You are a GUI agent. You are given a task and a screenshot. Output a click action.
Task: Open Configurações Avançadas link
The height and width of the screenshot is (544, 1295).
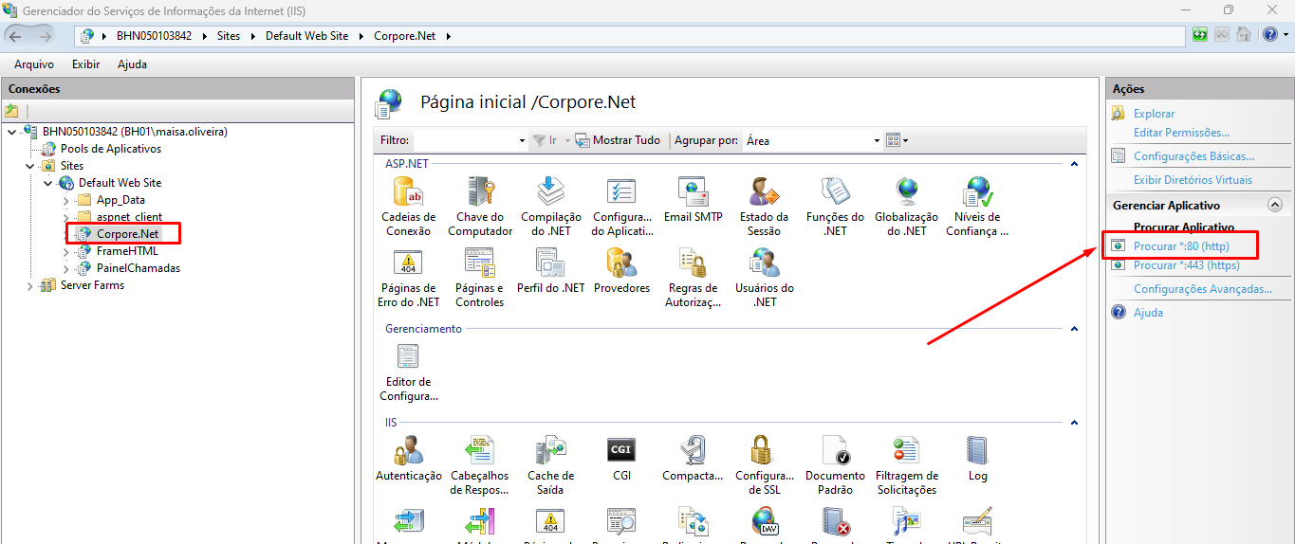[1203, 289]
